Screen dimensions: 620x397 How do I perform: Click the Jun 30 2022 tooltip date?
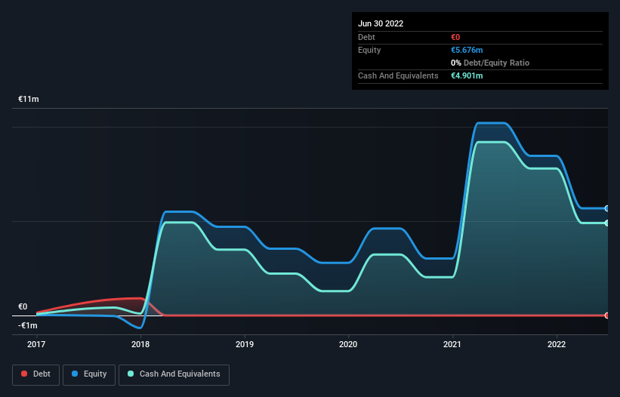coord(381,23)
